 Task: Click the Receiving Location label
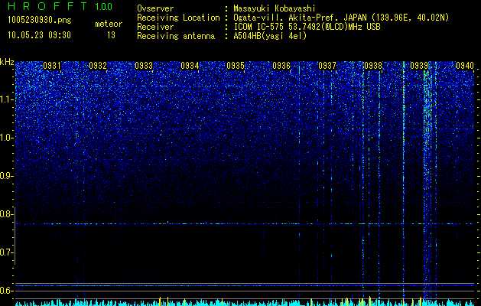178,18
